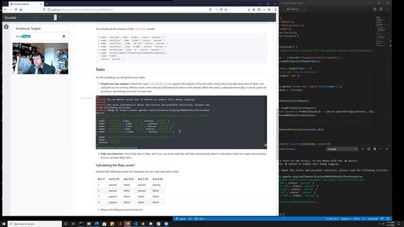Open Microsoft Edge from taskbar
This screenshot has width=404, height=227.
(97, 224)
